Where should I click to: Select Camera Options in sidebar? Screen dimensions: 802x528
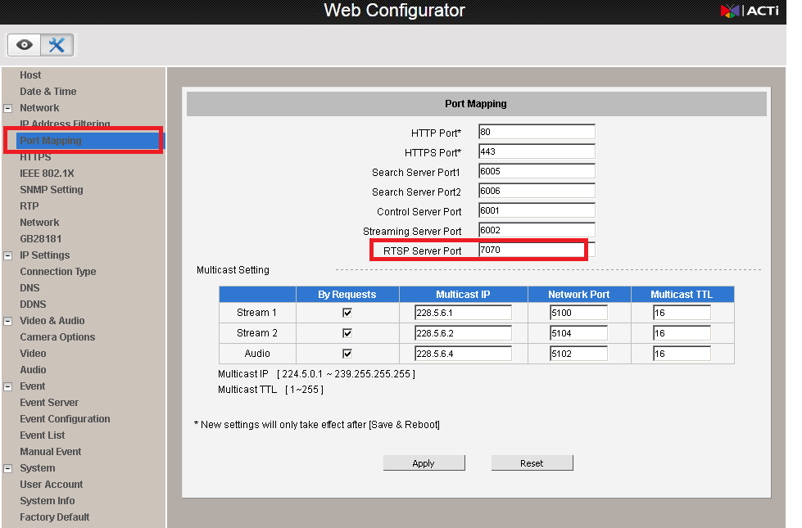coord(57,337)
